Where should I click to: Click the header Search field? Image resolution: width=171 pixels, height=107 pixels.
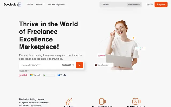click(x=115, y=5)
